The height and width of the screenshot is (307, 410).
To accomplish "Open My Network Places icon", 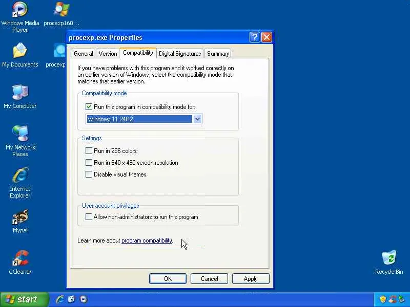I will (x=20, y=141).
